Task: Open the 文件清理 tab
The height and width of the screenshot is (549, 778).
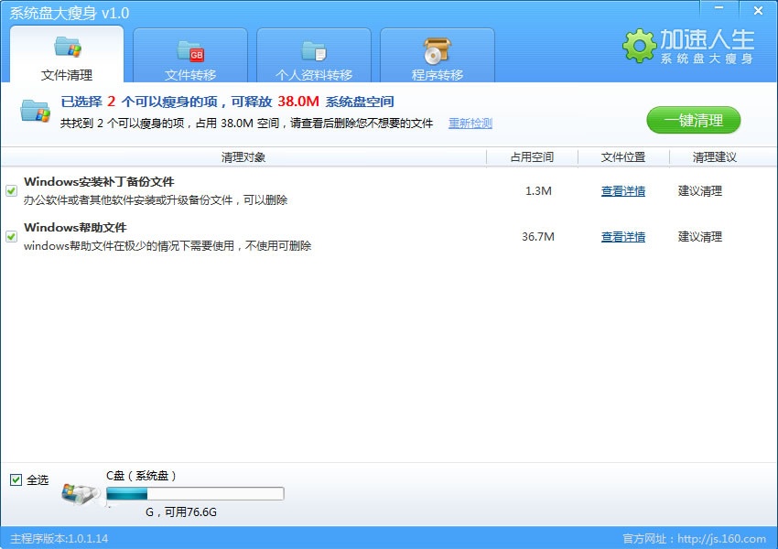Action: pyautogui.click(x=67, y=54)
